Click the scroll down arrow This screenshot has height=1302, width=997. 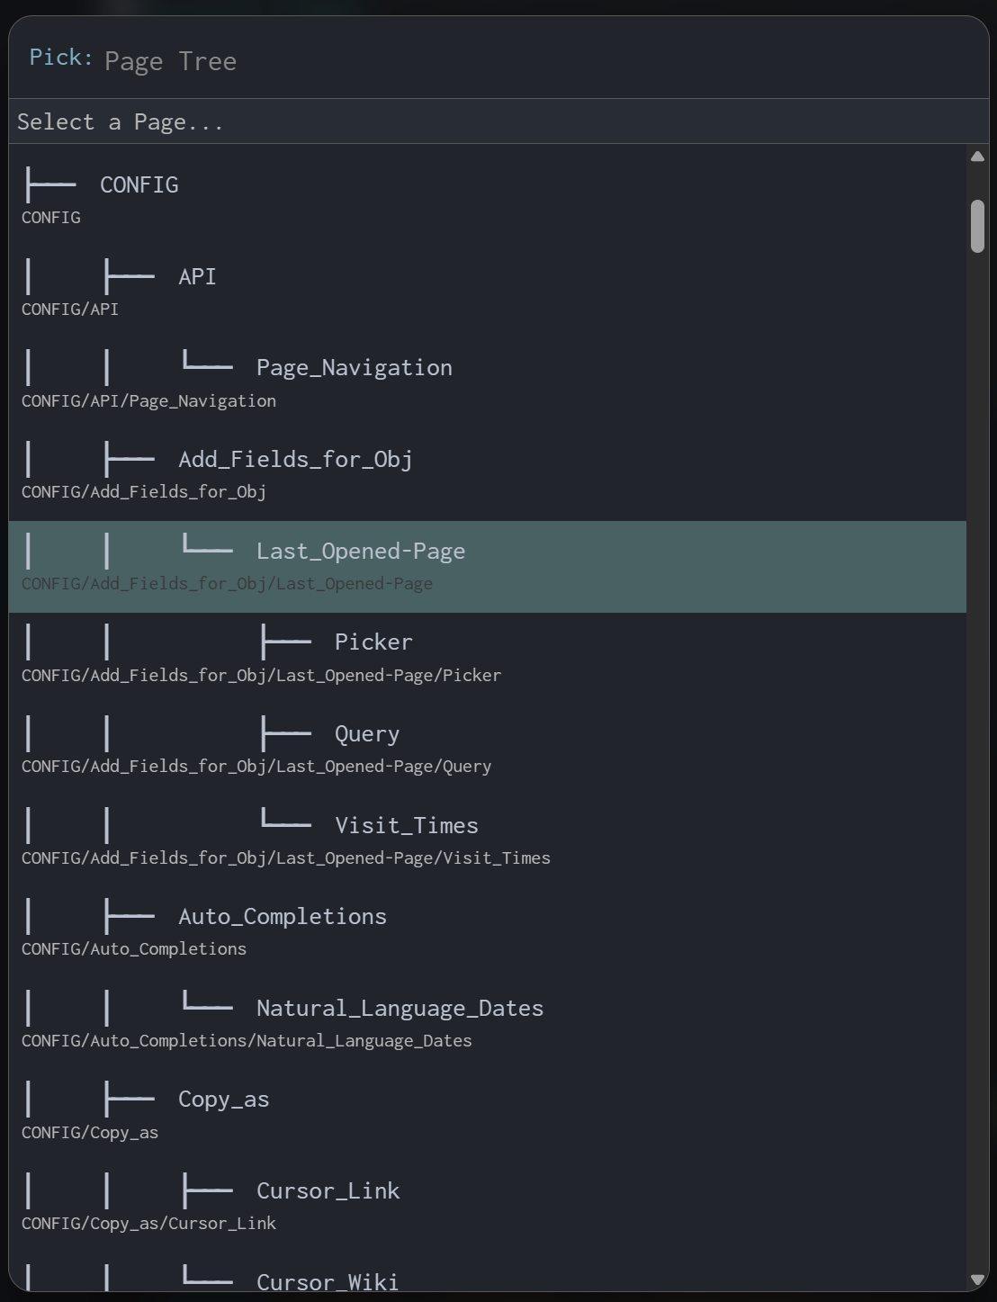tap(977, 1280)
